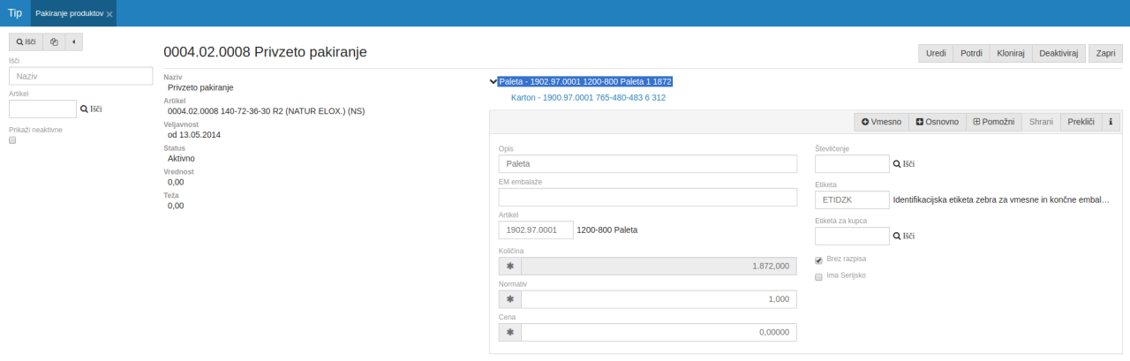Uncheck the Brez razpisa checkbox
1130x361 pixels.
818,260
